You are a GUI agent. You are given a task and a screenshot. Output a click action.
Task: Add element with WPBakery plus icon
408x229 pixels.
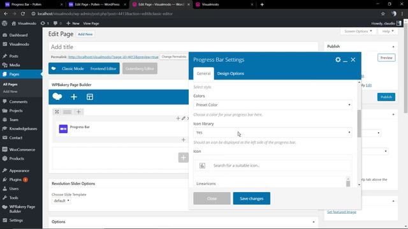pyautogui.click(x=74, y=97)
